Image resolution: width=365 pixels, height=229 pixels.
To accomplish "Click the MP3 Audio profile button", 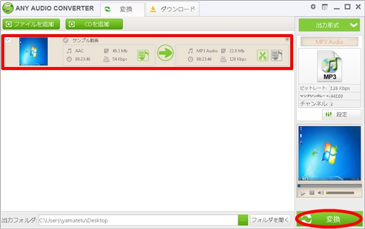I will 329,41.
